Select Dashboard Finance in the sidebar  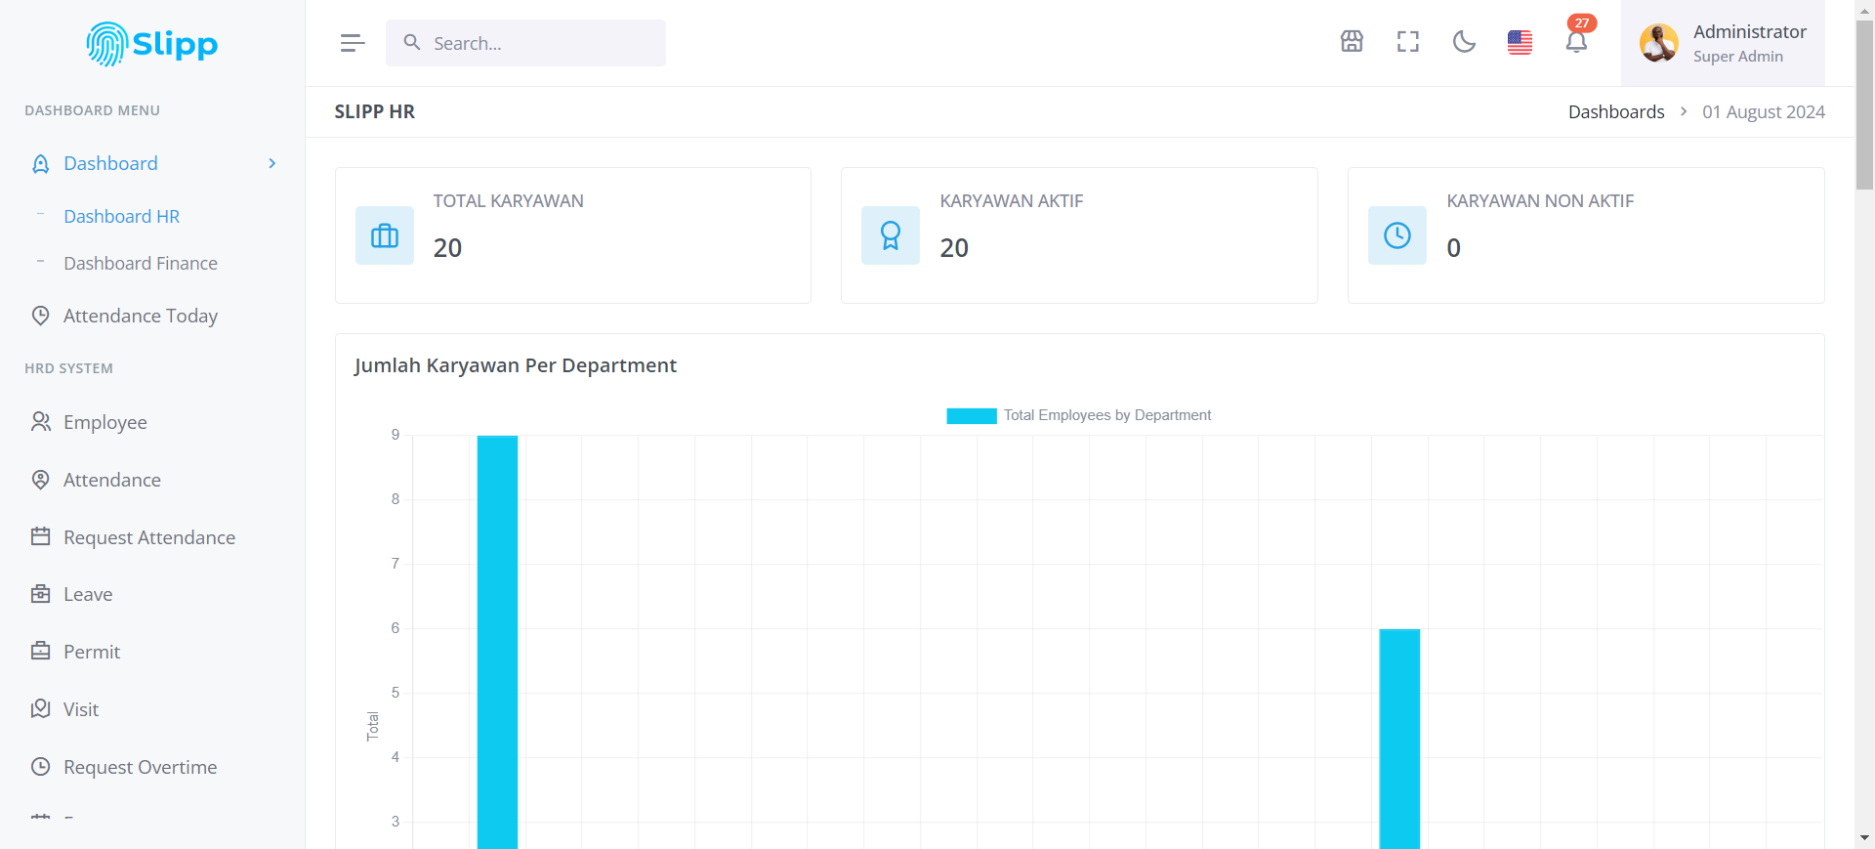point(141,263)
